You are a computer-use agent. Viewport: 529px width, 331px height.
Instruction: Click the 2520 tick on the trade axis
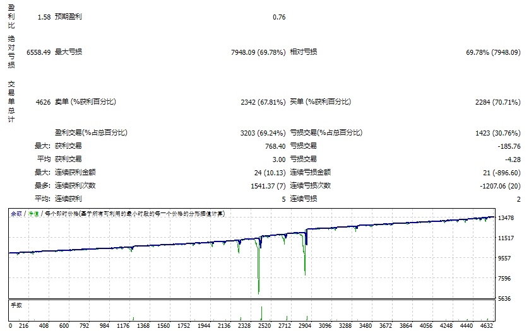pyautogui.click(x=264, y=326)
